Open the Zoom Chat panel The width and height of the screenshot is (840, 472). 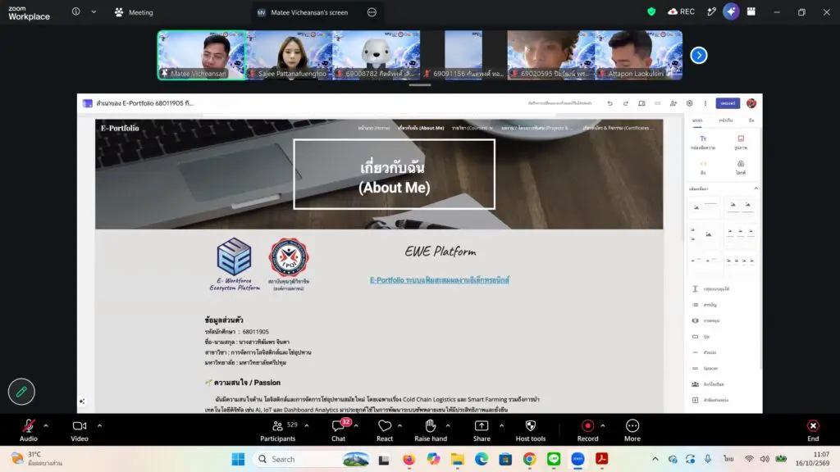tap(338, 430)
